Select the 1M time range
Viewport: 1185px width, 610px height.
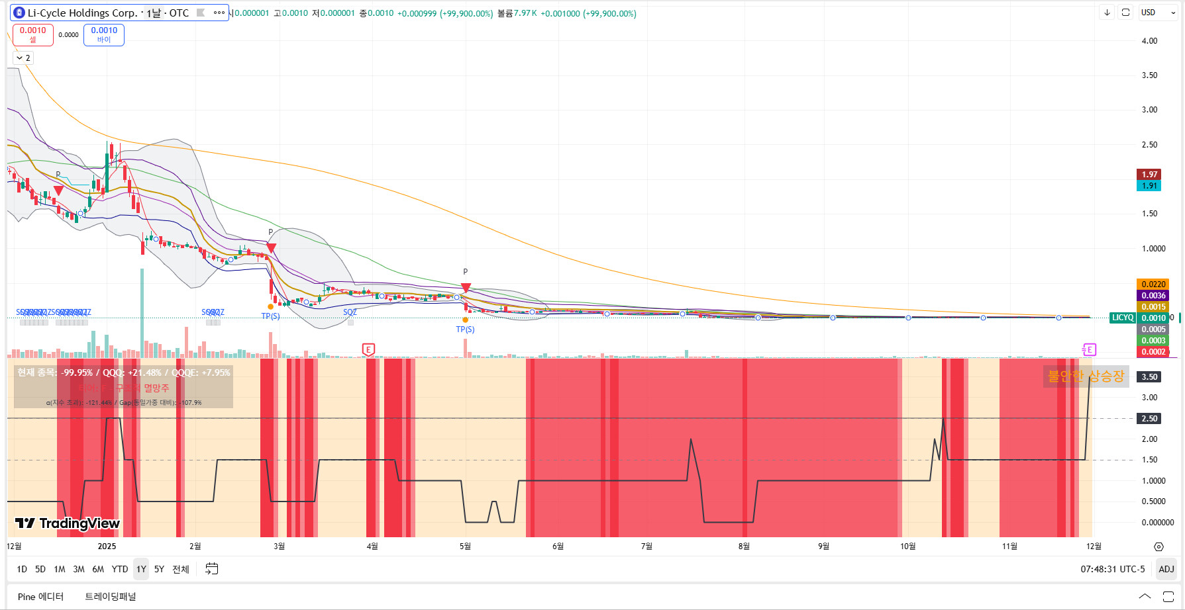[60, 569]
